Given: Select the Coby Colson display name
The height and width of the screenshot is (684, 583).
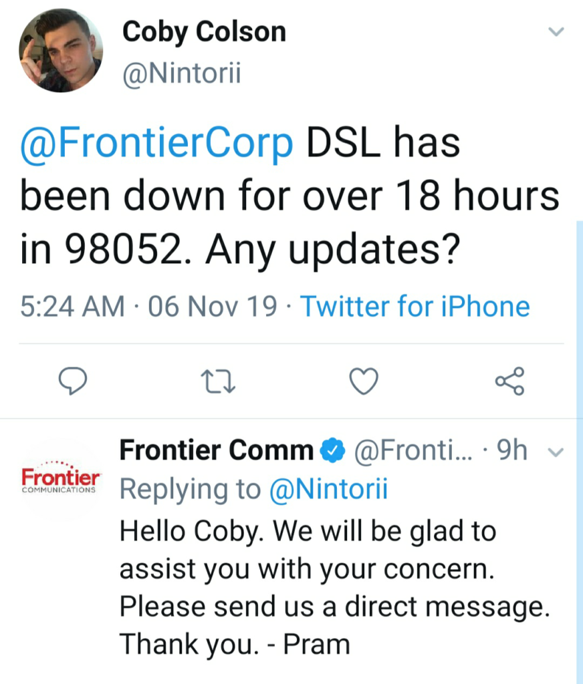Looking at the screenshot, I should click(x=204, y=32).
